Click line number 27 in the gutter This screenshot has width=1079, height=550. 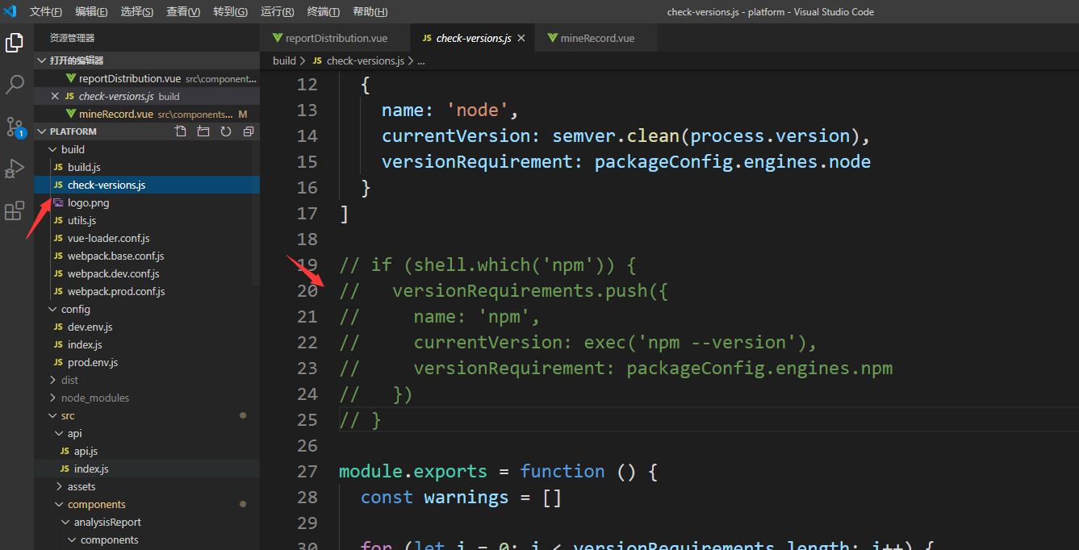(307, 471)
